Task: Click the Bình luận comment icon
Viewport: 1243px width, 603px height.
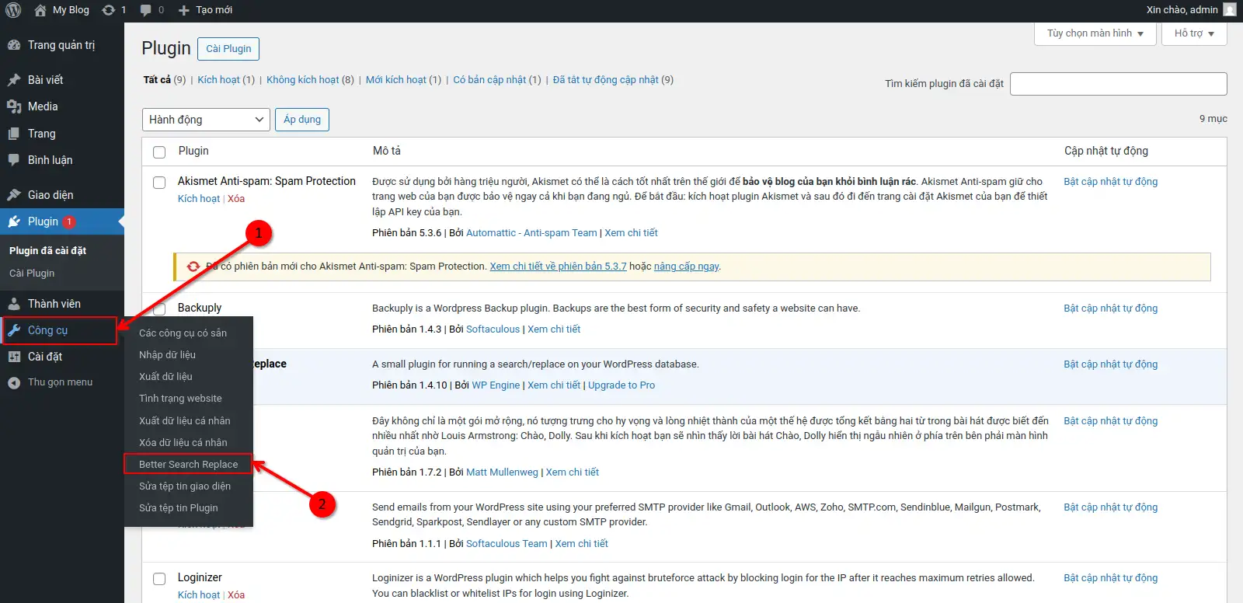Action: 14,160
